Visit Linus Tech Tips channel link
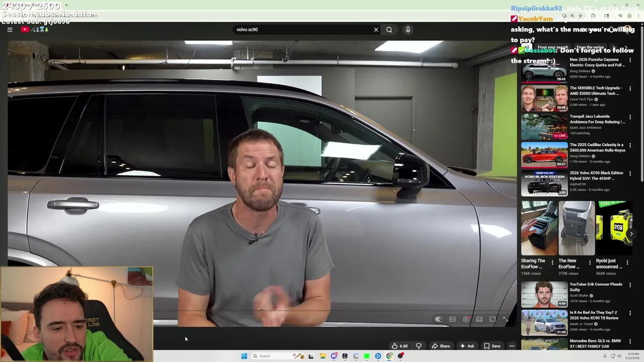 (x=581, y=99)
